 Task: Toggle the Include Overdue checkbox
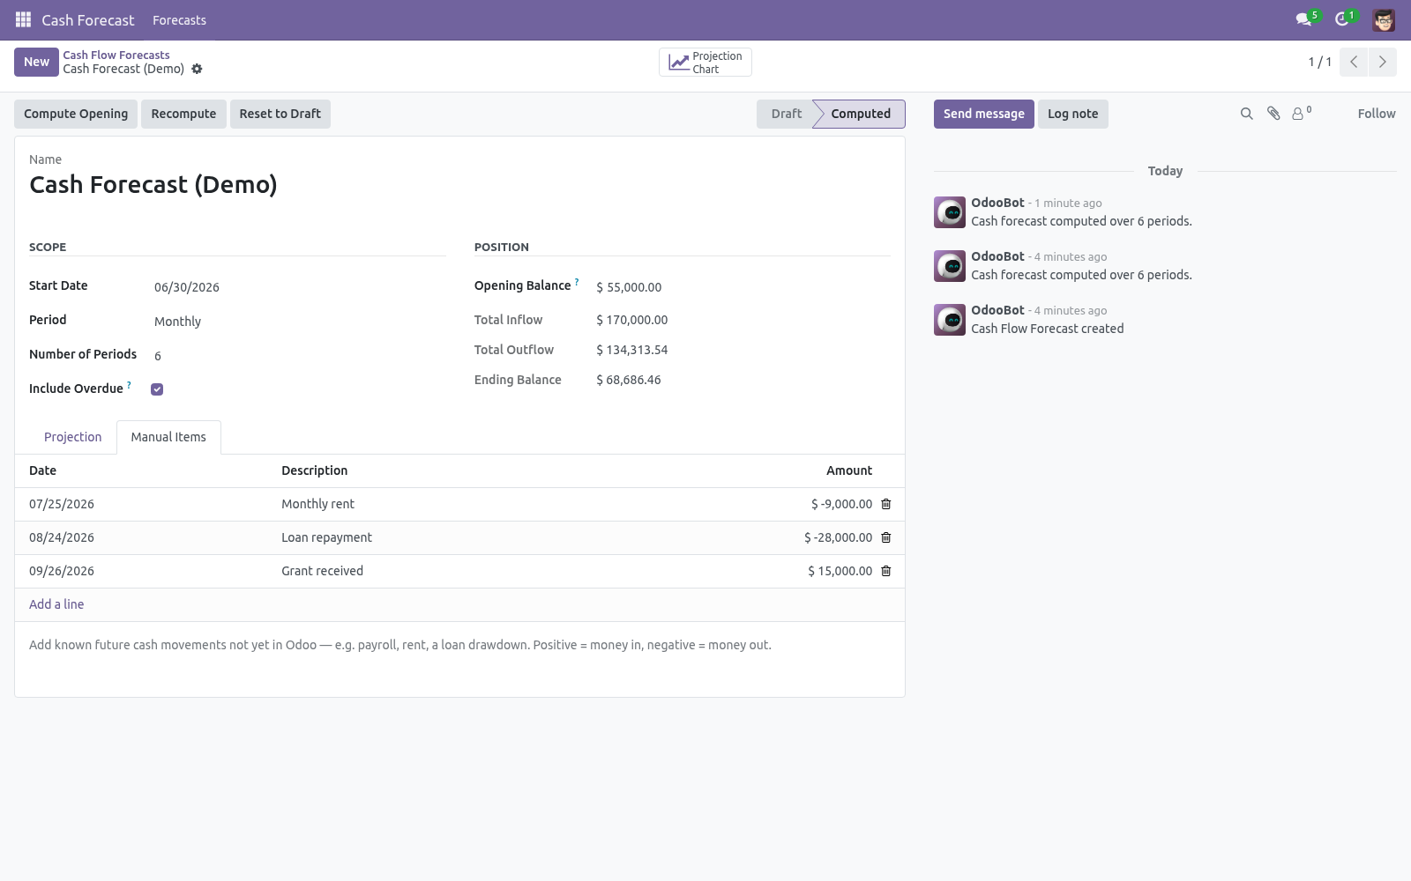point(157,389)
